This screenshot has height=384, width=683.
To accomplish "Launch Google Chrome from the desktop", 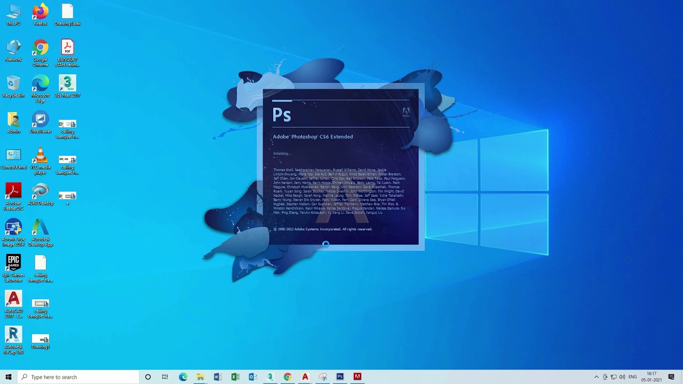I will [x=41, y=53].
